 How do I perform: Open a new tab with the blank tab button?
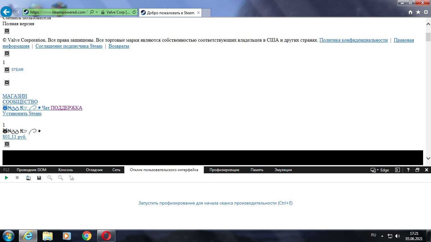point(206,13)
